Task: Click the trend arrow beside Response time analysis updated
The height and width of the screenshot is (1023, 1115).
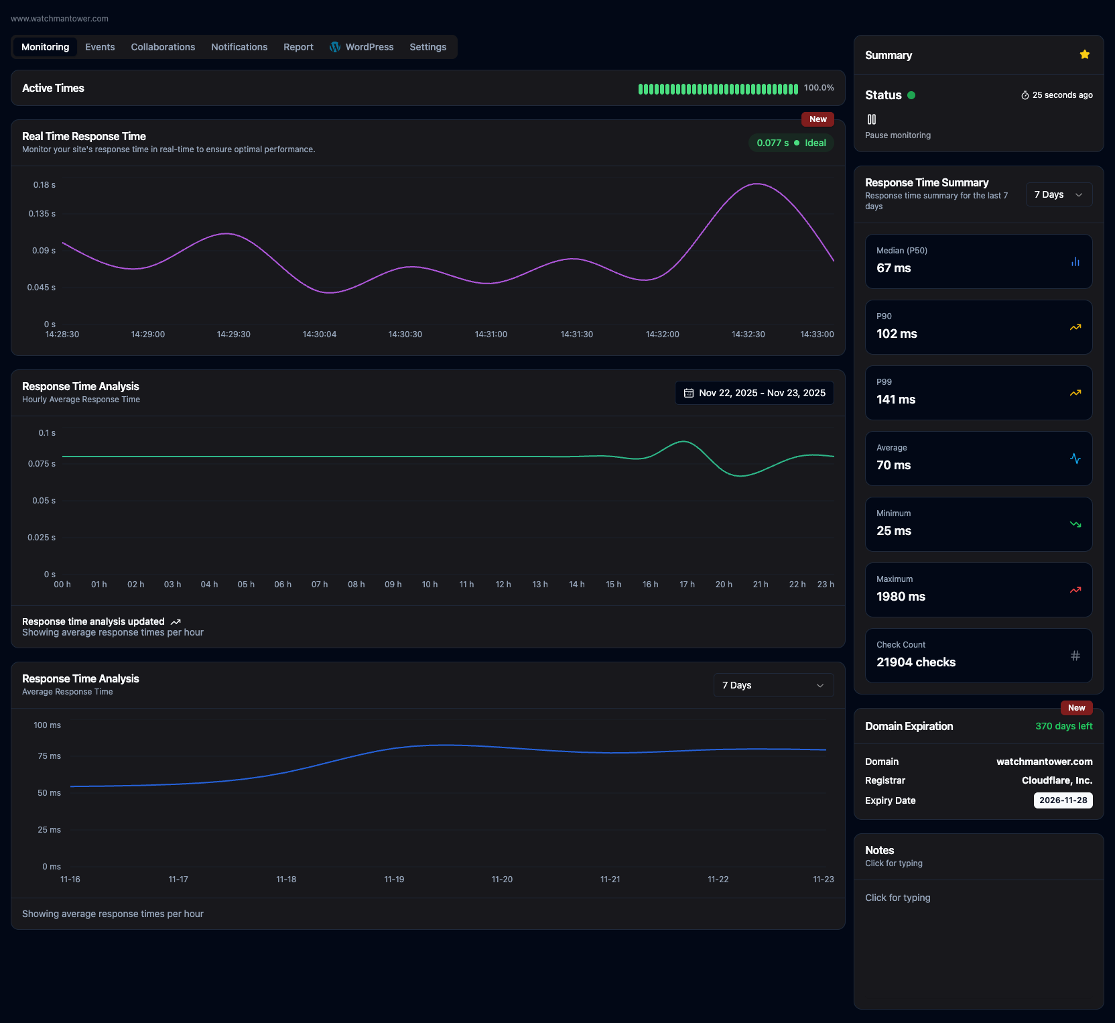Action: coord(176,621)
